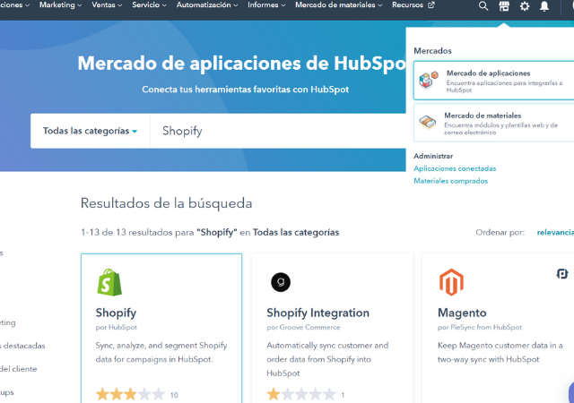574x403 pixels.
Task: Click the PieSync badge icon on Magento card
Action: point(562,273)
